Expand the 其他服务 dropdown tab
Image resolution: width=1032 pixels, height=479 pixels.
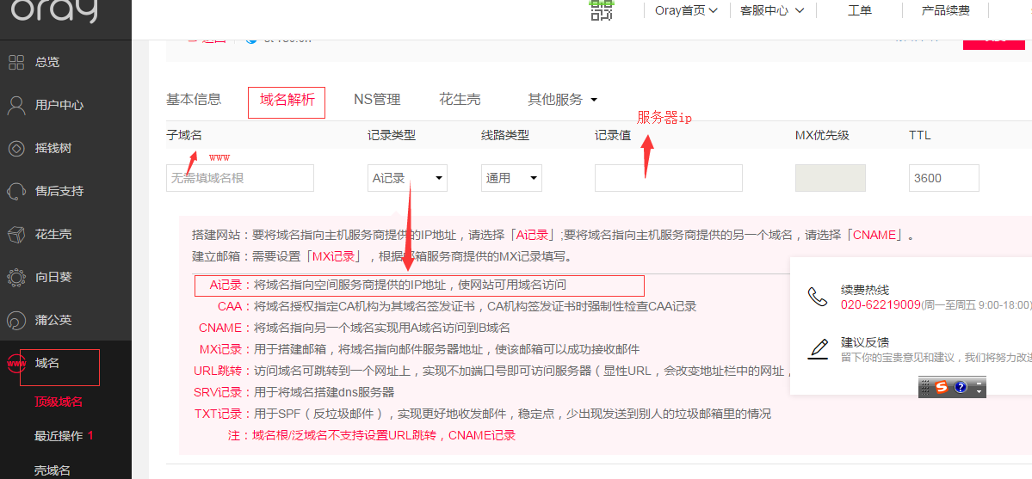coord(563,100)
